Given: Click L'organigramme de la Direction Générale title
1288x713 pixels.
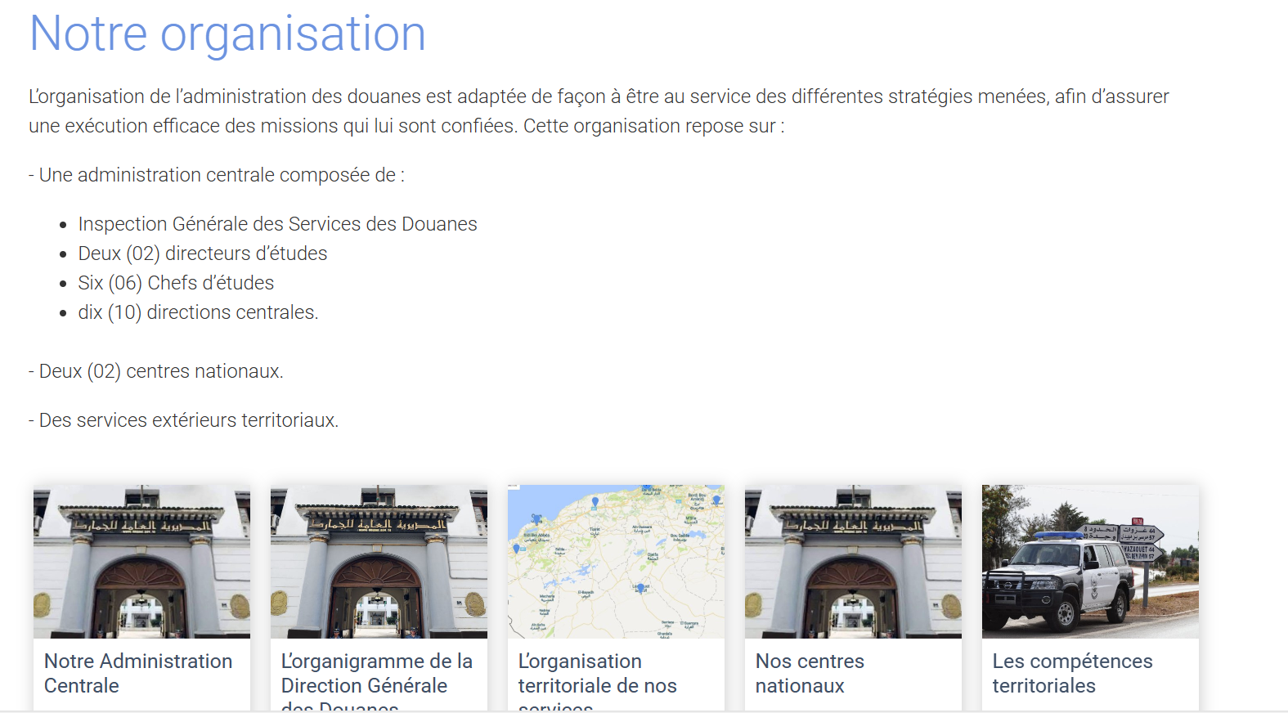Looking at the screenshot, I should (377, 680).
